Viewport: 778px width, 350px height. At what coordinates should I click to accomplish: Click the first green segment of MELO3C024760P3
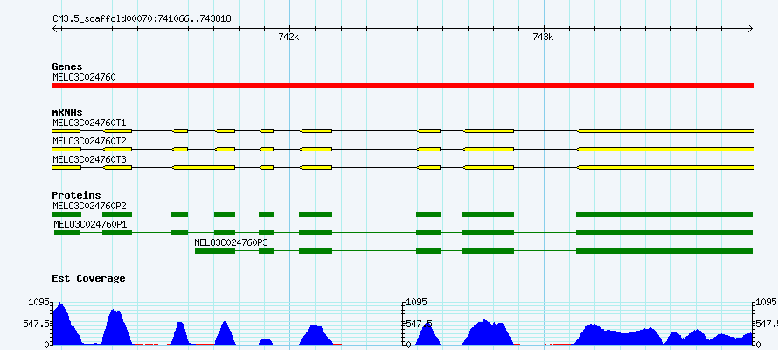point(215,251)
